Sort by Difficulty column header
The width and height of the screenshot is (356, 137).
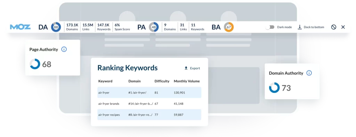coord(162,81)
